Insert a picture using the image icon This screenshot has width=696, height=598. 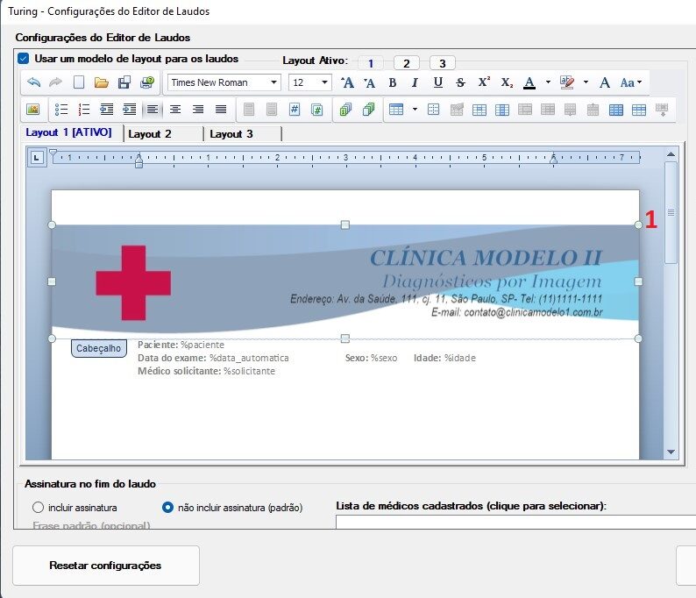[x=33, y=110]
